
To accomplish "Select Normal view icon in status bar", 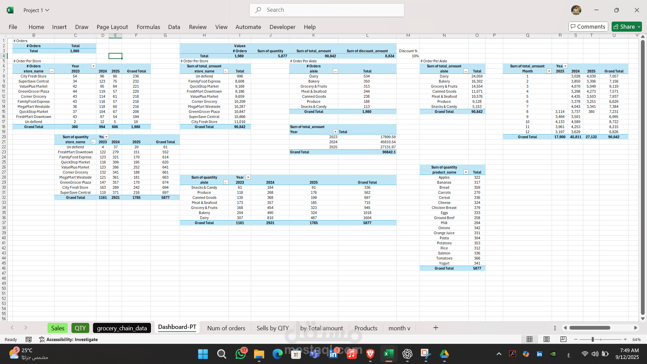I will (529, 339).
